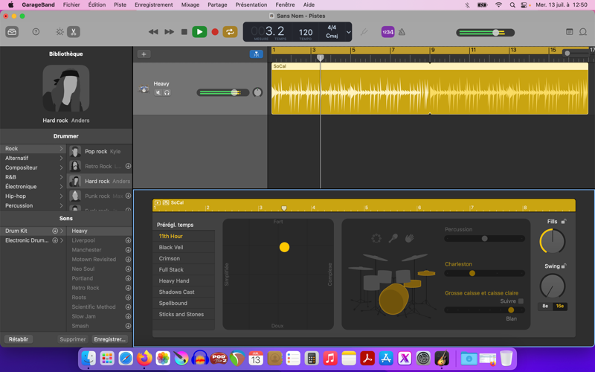Stop playback
The height and width of the screenshot is (372, 595).
coord(184,32)
